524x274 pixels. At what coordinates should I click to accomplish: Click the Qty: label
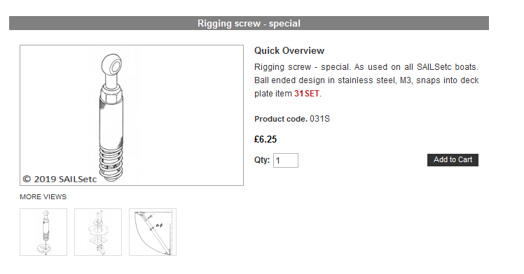tap(262, 160)
